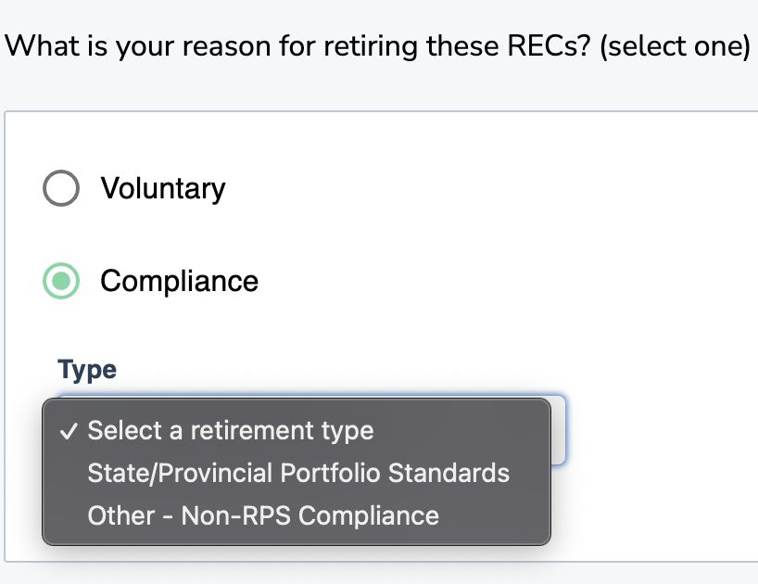This screenshot has height=584, width=758.
Task: Select the Voluntary radio button
Action: tap(61, 188)
